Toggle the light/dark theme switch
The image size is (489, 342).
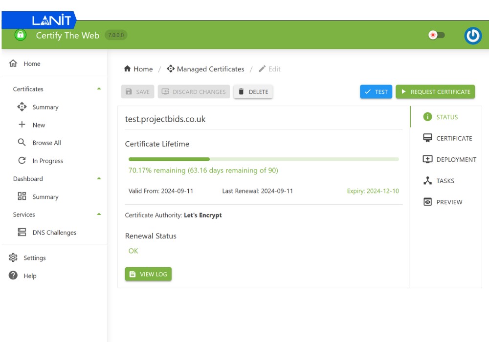pyautogui.click(x=436, y=35)
